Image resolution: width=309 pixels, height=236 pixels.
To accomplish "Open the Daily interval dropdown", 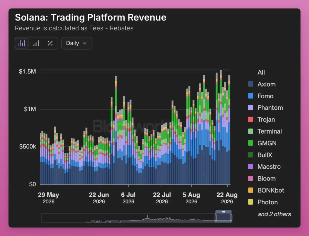I will (x=77, y=43).
